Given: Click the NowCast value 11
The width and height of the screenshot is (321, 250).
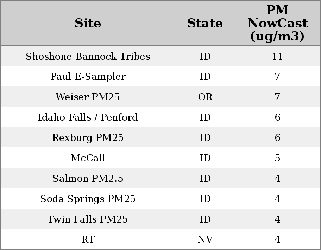Looking at the screenshot, I should tap(277, 57).
